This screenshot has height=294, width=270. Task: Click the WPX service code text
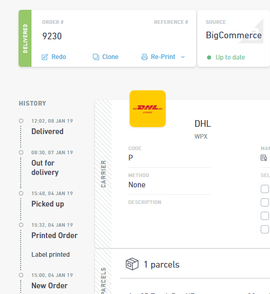tap(201, 137)
